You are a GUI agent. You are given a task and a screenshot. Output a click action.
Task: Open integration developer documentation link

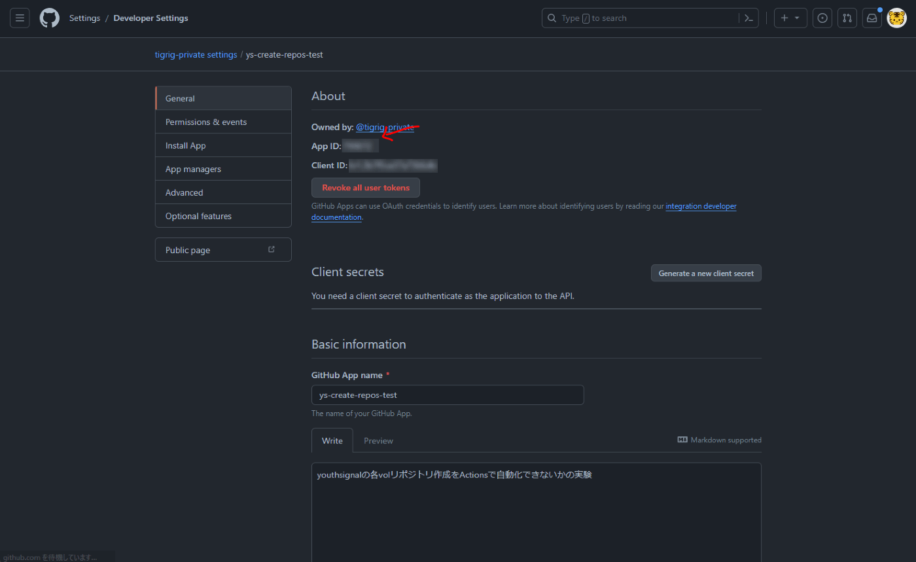click(701, 206)
